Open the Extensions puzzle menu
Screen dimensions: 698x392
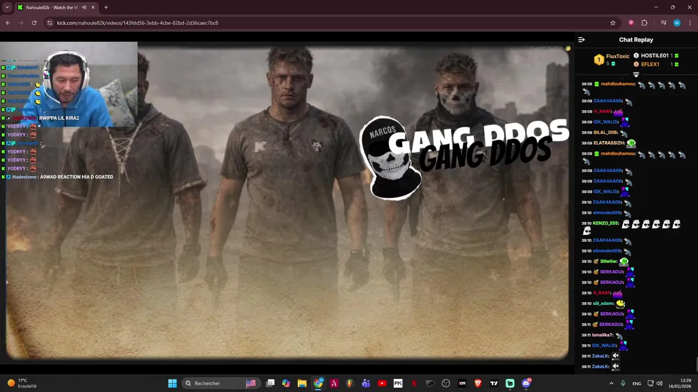point(645,23)
